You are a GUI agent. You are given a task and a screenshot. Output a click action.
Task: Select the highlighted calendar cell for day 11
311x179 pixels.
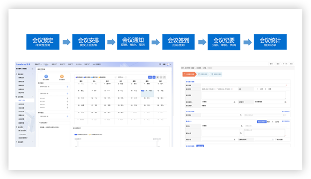coord(147,93)
